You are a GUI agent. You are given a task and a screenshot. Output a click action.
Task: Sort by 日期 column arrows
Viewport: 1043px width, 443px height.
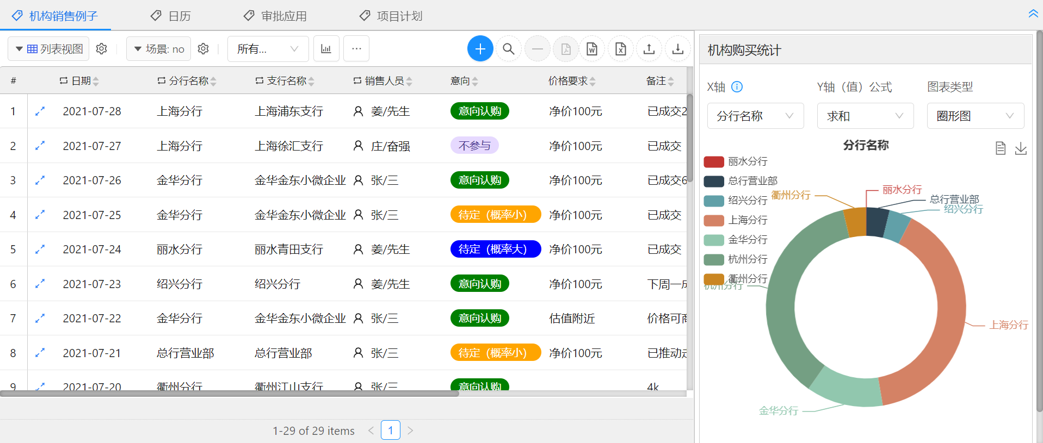pyautogui.click(x=96, y=81)
